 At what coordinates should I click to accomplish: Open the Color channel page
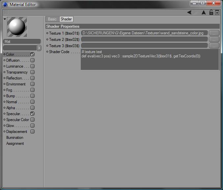10,54
